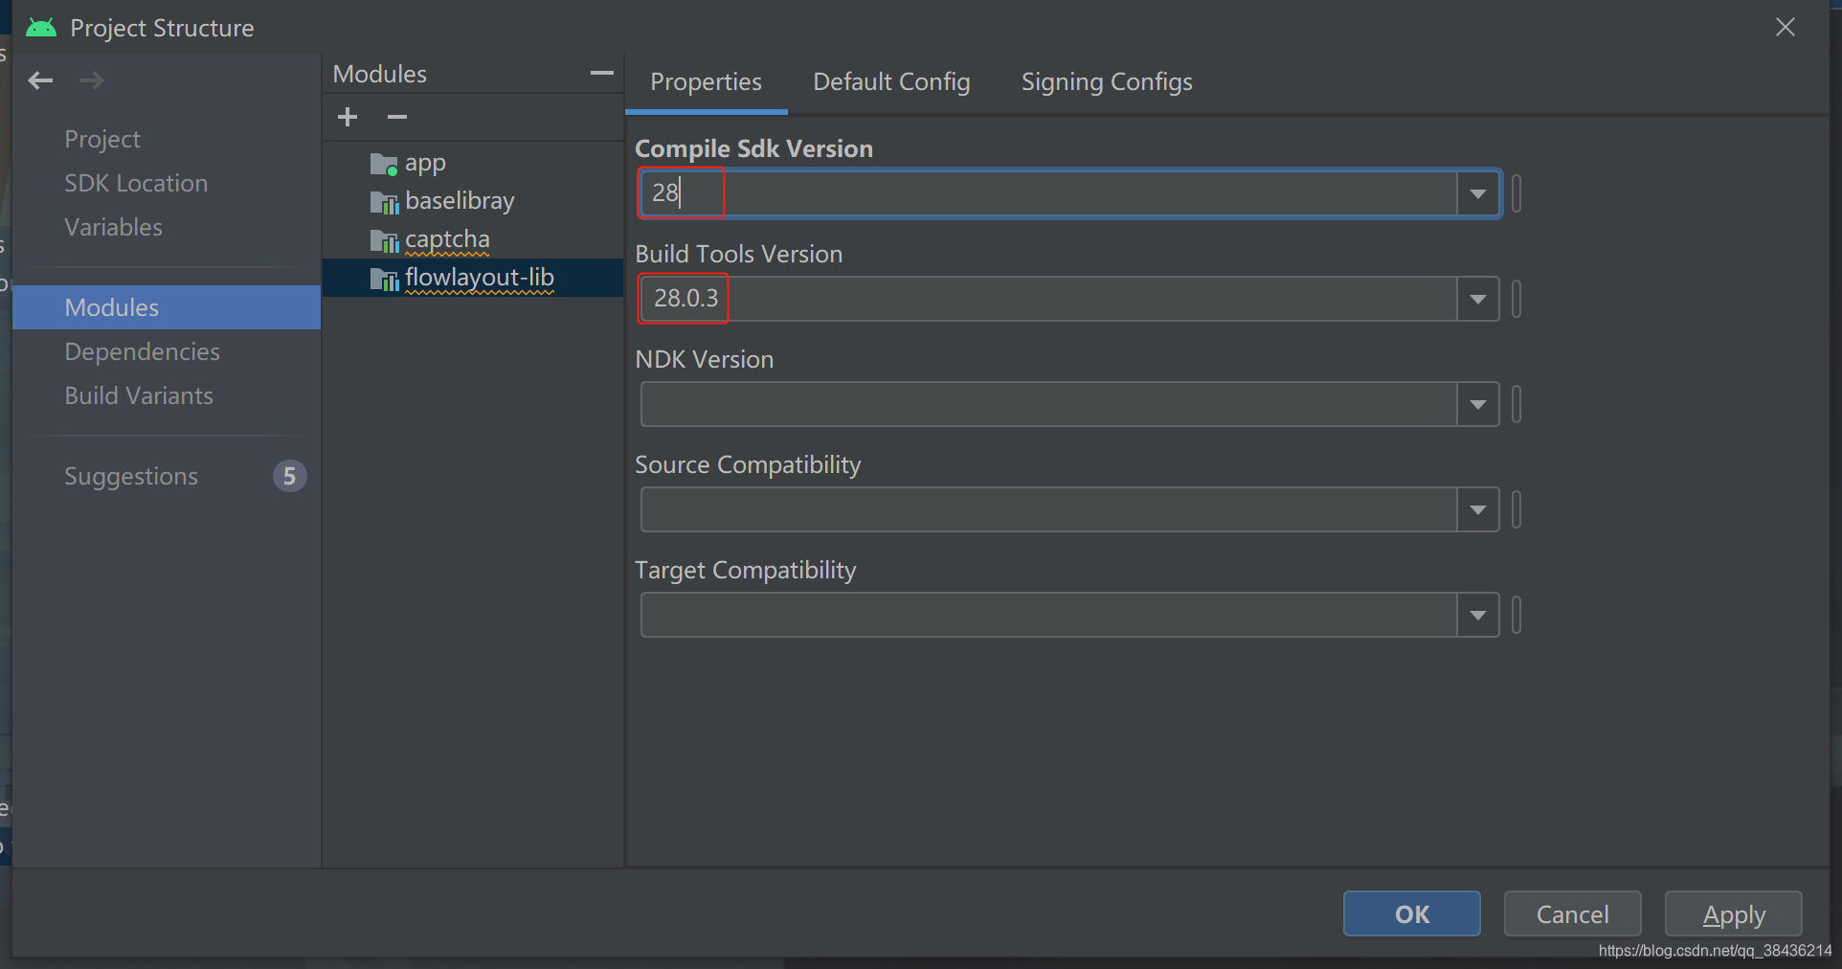The height and width of the screenshot is (969, 1842).
Task: Click the Cancel button
Action: tap(1573, 914)
